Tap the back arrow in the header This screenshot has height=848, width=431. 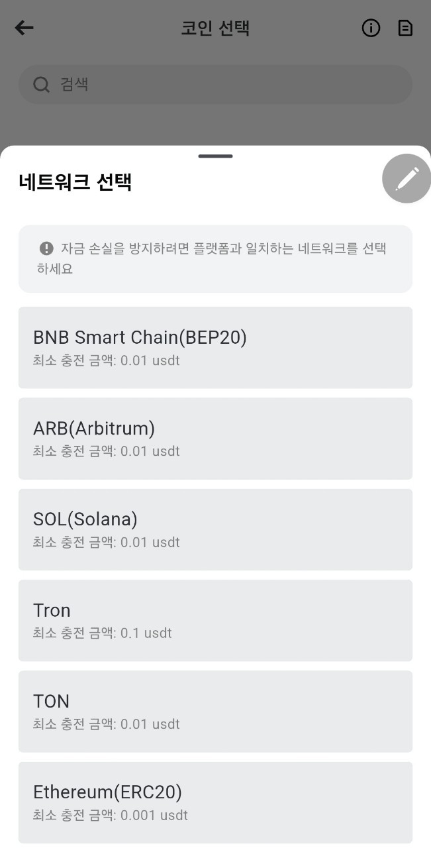click(24, 28)
